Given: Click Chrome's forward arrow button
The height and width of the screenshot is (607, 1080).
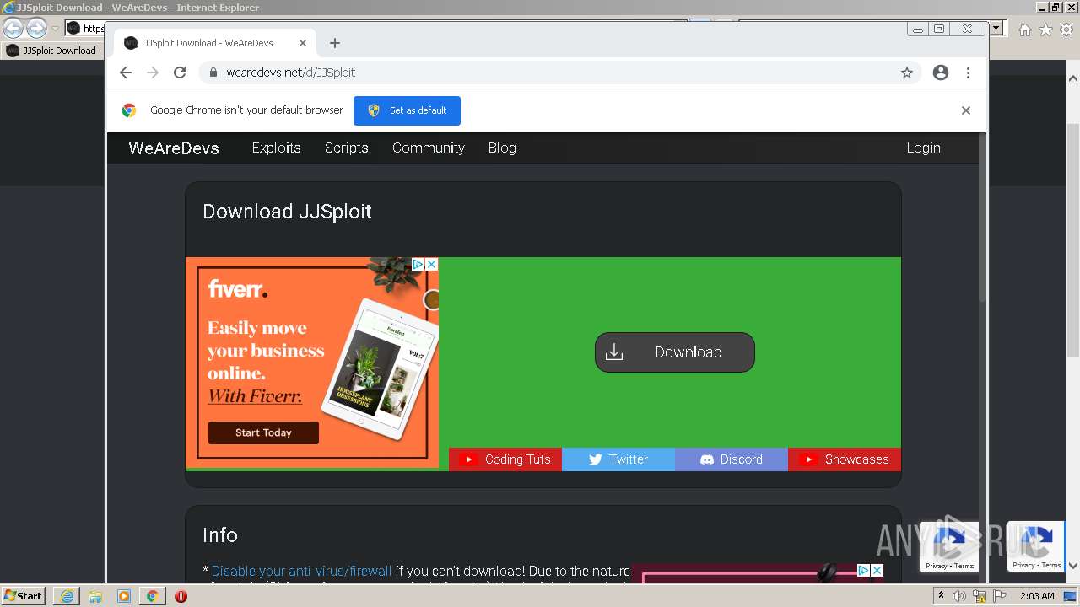Looking at the screenshot, I should pyautogui.click(x=153, y=73).
